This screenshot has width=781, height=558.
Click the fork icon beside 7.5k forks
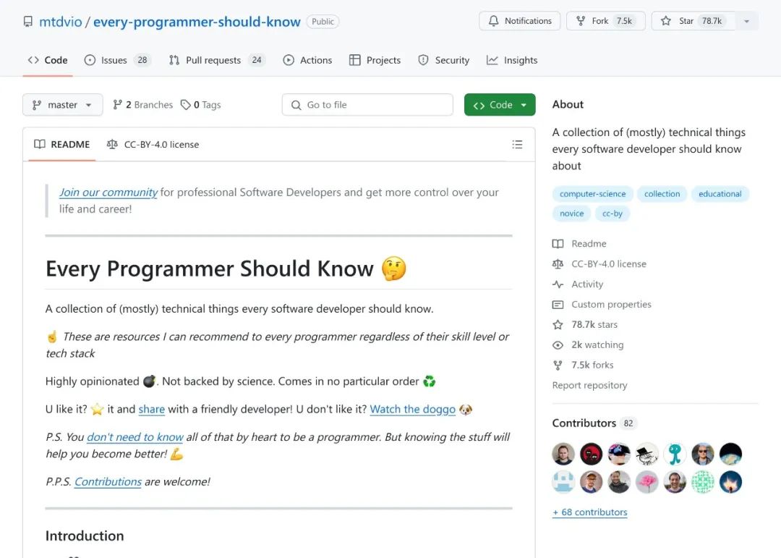click(558, 365)
